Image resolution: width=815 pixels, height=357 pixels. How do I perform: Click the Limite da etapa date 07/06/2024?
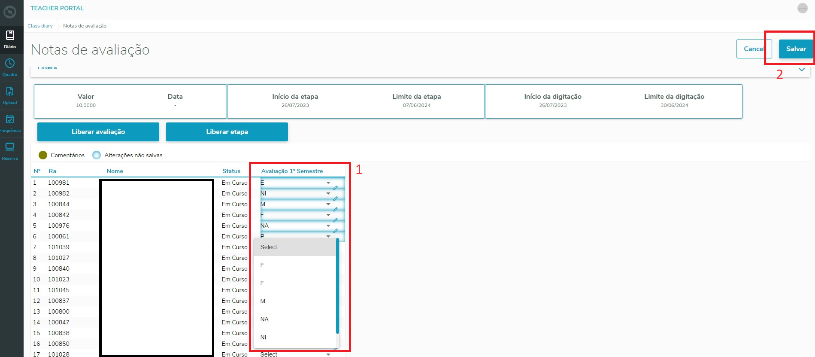[x=417, y=105]
